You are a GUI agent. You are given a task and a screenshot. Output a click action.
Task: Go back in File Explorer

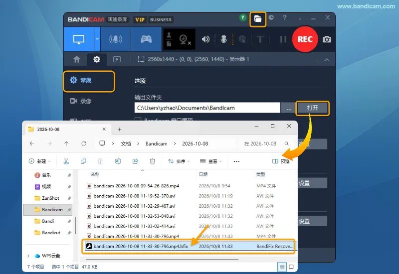[x=32, y=143]
